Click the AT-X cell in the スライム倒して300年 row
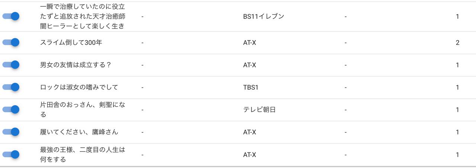Viewport: 476px width, 168px height. pyautogui.click(x=250, y=43)
